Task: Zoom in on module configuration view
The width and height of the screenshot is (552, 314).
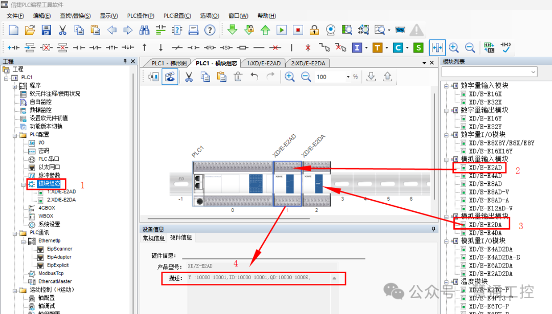Action: pyautogui.click(x=289, y=77)
